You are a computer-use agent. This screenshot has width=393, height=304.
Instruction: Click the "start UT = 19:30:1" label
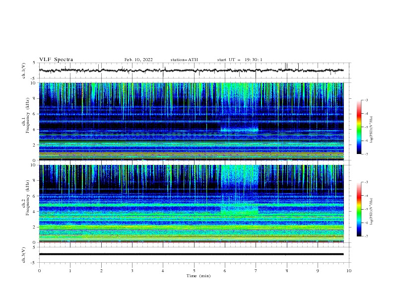[x=240, y=60]
